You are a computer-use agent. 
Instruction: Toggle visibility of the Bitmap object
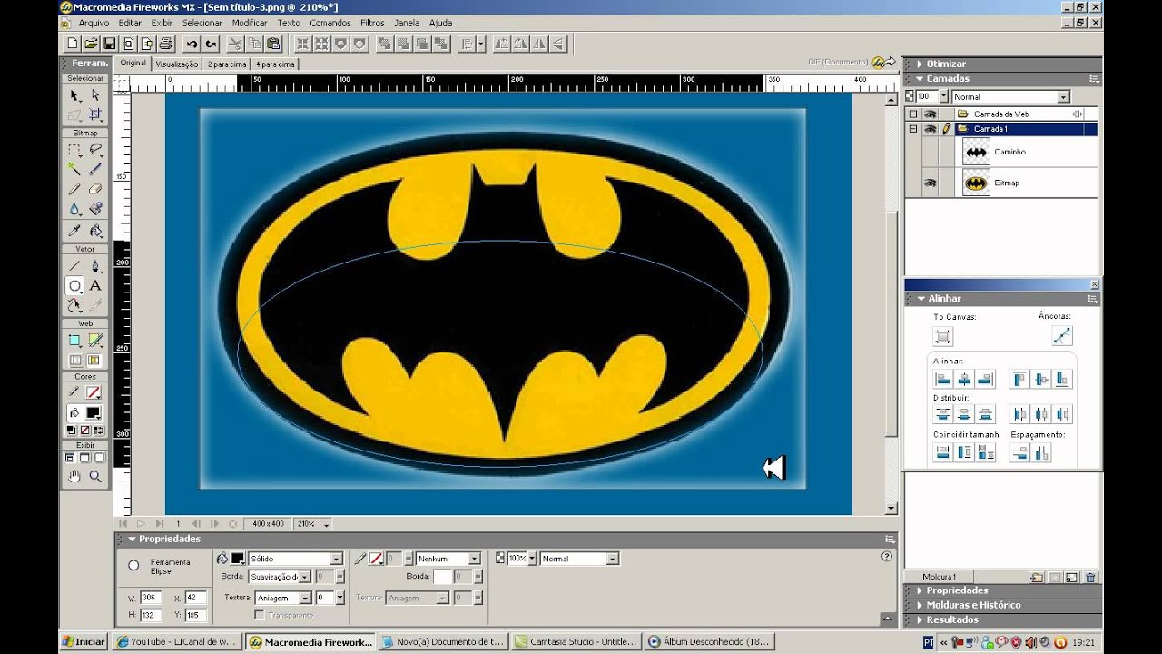point(930,183)
